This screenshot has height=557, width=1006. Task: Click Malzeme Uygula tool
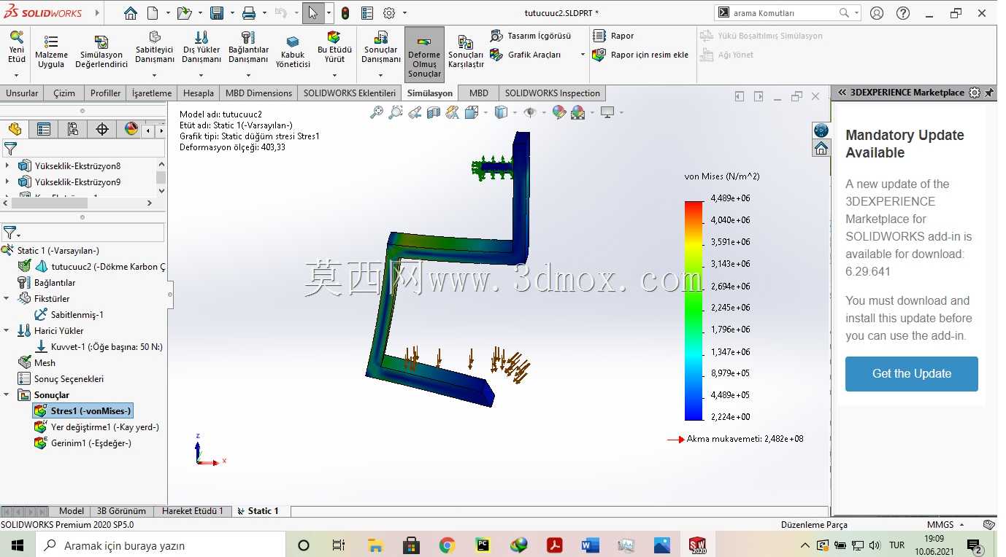[51, 52]
